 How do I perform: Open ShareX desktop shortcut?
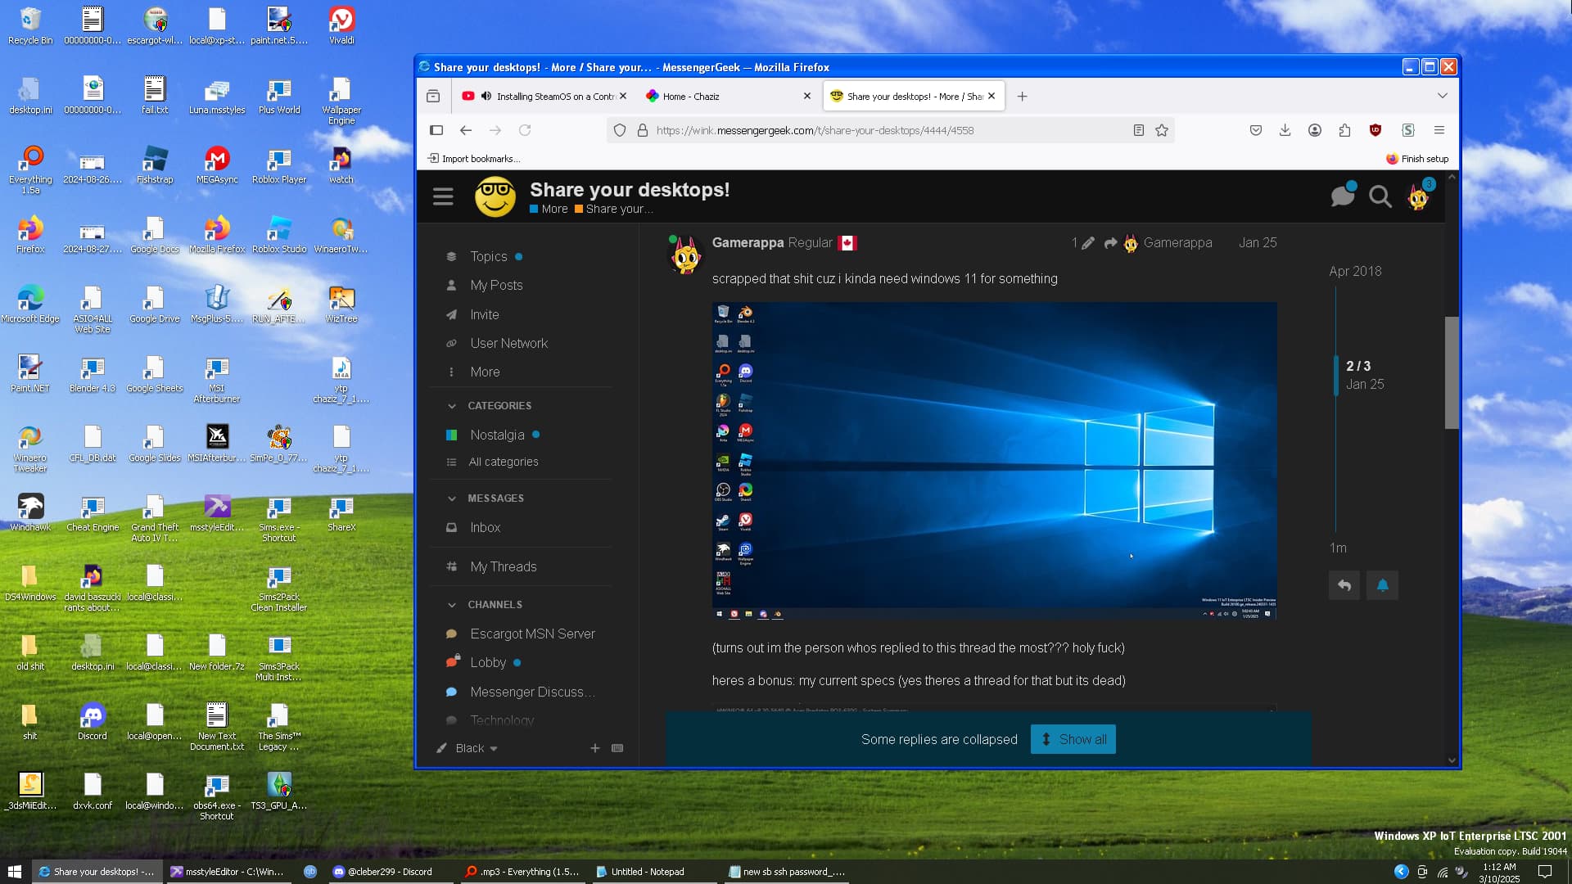pos(341,514)
